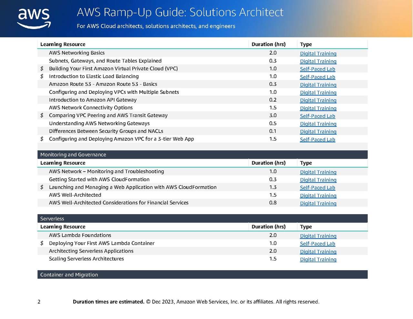
Task: Open Digital Training link for Well-Architected Considerations for Financial Services
Action: click(318, 204)
